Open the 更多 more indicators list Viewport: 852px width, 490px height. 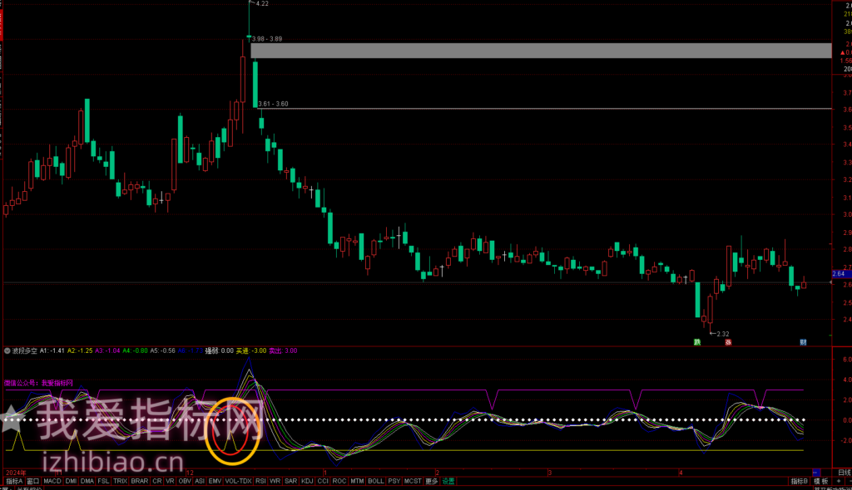point(432,482)
